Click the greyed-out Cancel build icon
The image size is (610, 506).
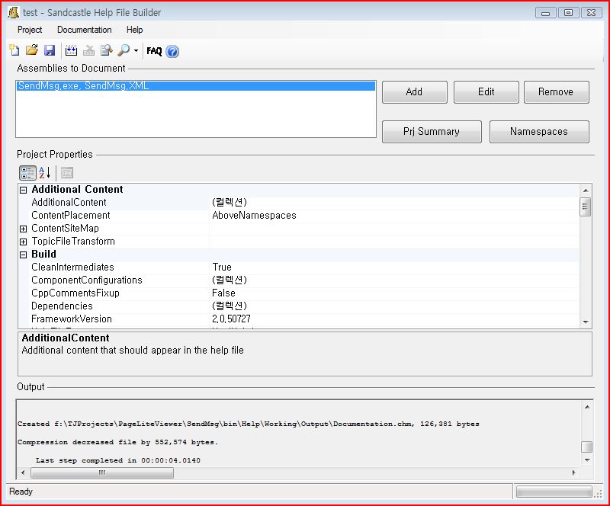(x=88, y=50)
